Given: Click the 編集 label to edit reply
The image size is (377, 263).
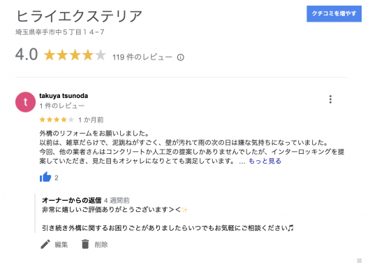Looking at the screenshot, I should [61, 245].
